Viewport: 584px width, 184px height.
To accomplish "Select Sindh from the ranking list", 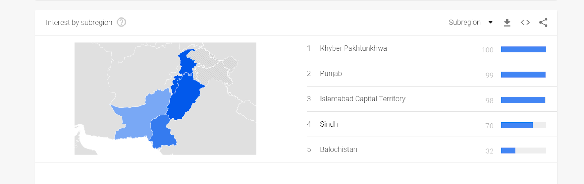I will click(328, 124).
